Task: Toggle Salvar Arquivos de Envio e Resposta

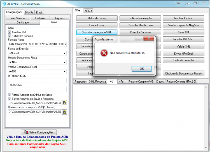Action: pyautogui.click(x=10, y=99)
